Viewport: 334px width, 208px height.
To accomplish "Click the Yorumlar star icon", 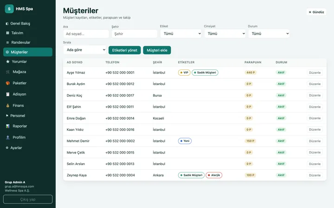I will [x=8, y=61].
